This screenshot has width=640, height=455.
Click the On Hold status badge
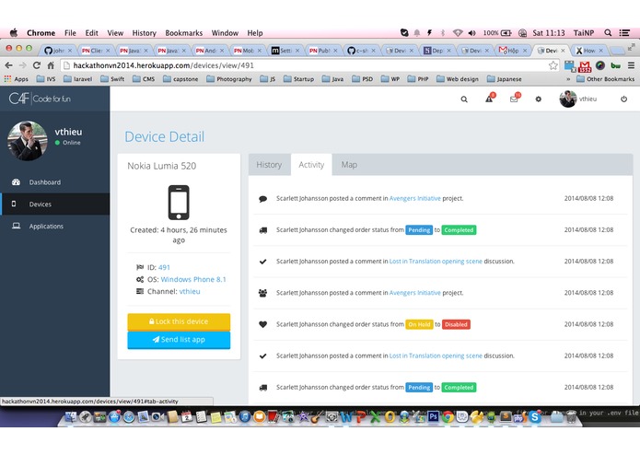(x=419, y=324)
